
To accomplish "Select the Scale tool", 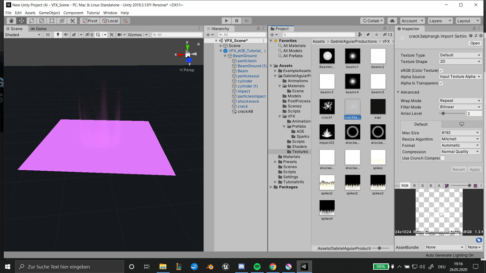I will tap(42, 20).
